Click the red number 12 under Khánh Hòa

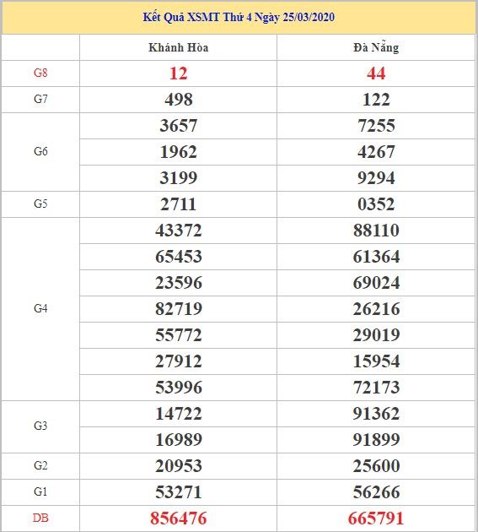[x=178, y=73]
